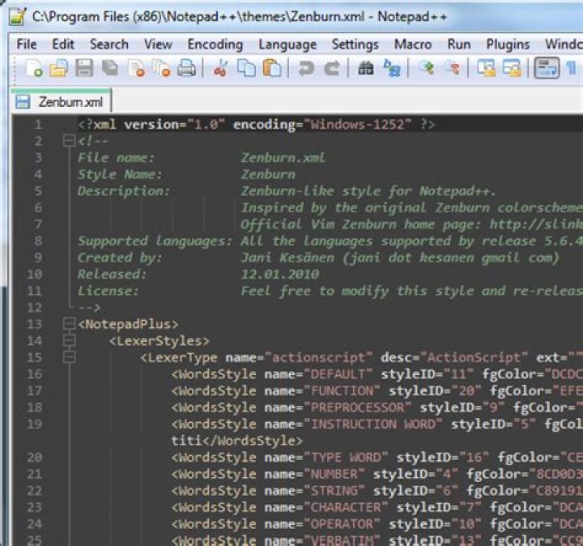Click the Find binoculars icon
583x546 pixels.
365,68
